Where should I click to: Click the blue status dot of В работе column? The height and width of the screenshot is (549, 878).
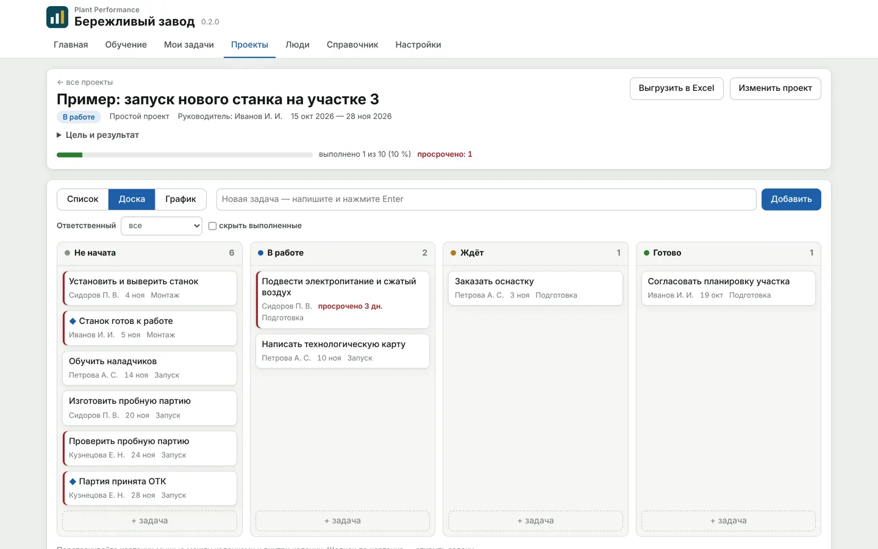click(x=260, y=253)
